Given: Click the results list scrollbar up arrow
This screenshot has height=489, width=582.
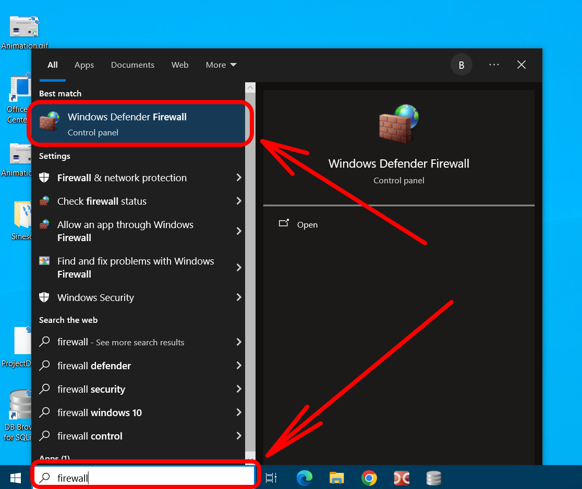Looking at the screenshot, I should pos(250,87).
